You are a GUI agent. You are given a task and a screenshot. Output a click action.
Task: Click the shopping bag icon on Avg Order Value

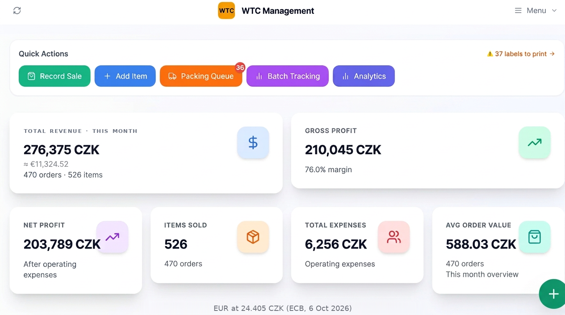click(x=535, y=237)
